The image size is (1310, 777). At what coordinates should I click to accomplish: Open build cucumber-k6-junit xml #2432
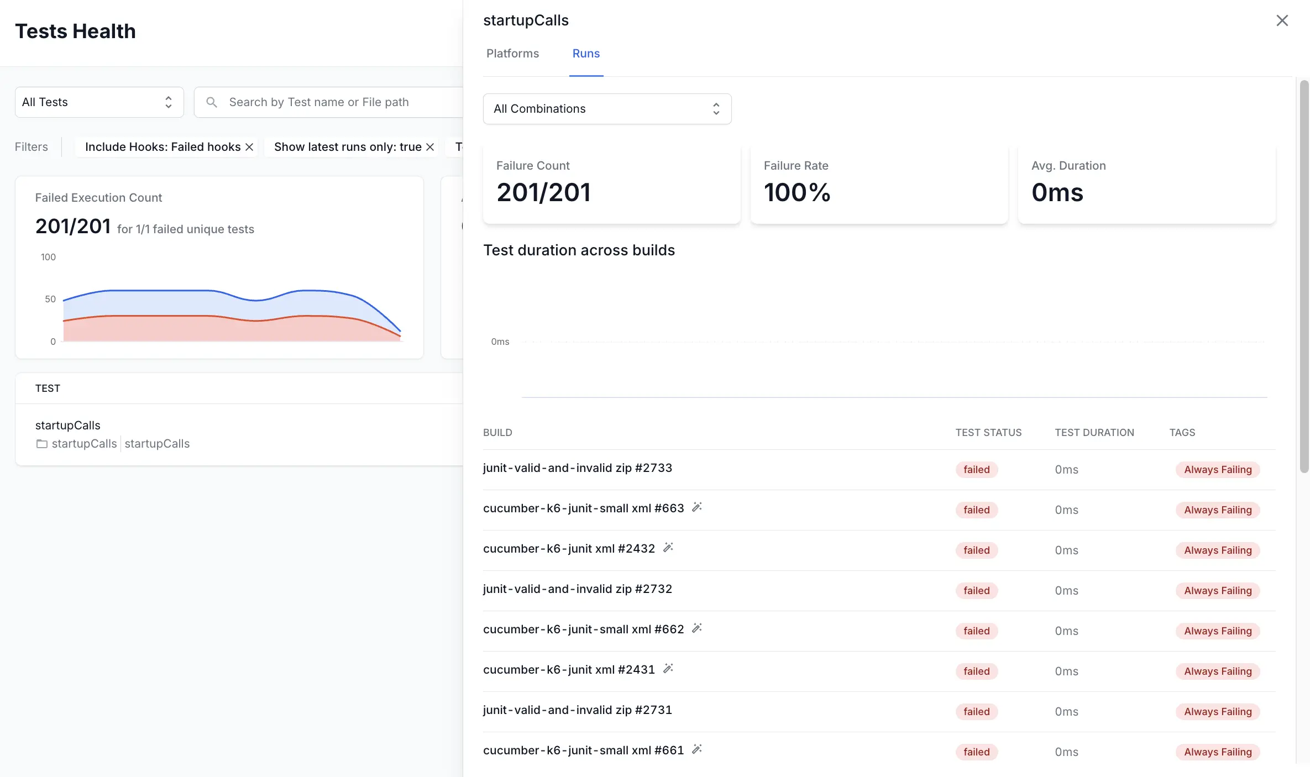coord(569,549)
